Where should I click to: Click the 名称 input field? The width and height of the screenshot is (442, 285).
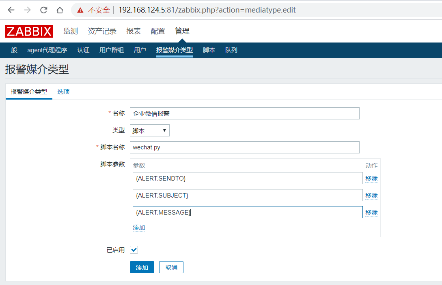(x=244, y=113)
